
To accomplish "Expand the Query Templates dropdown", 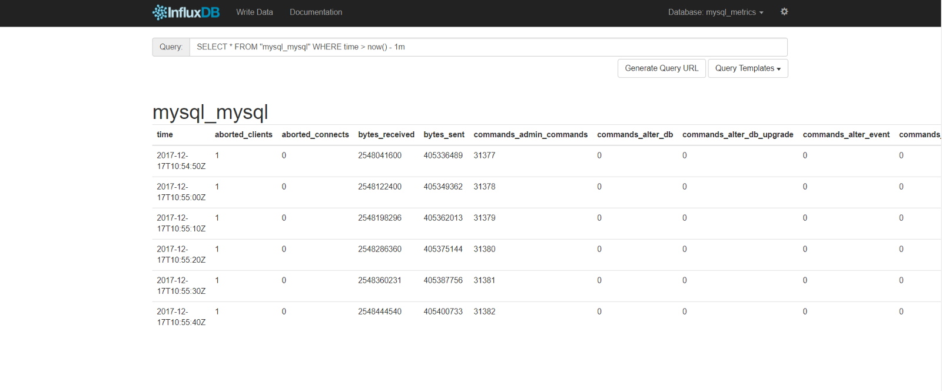I will 747,68.
